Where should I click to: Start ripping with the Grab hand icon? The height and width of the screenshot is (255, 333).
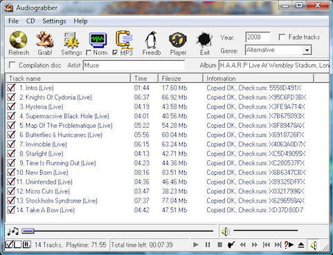[45, 39]
